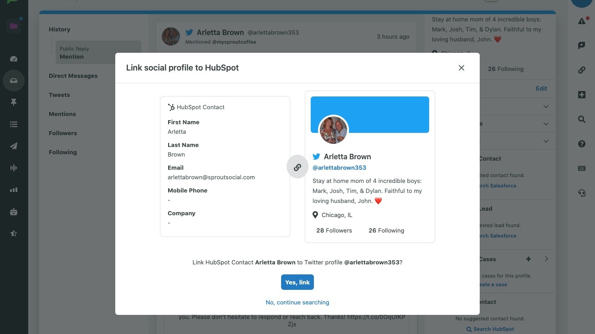This screenshot has height=334, width=595.
Task: Expand the first collapsed section chevron
Action: pos(545,106)
